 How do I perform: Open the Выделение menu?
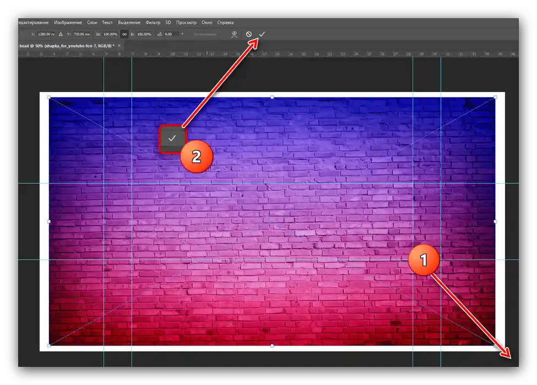[129, 23]
